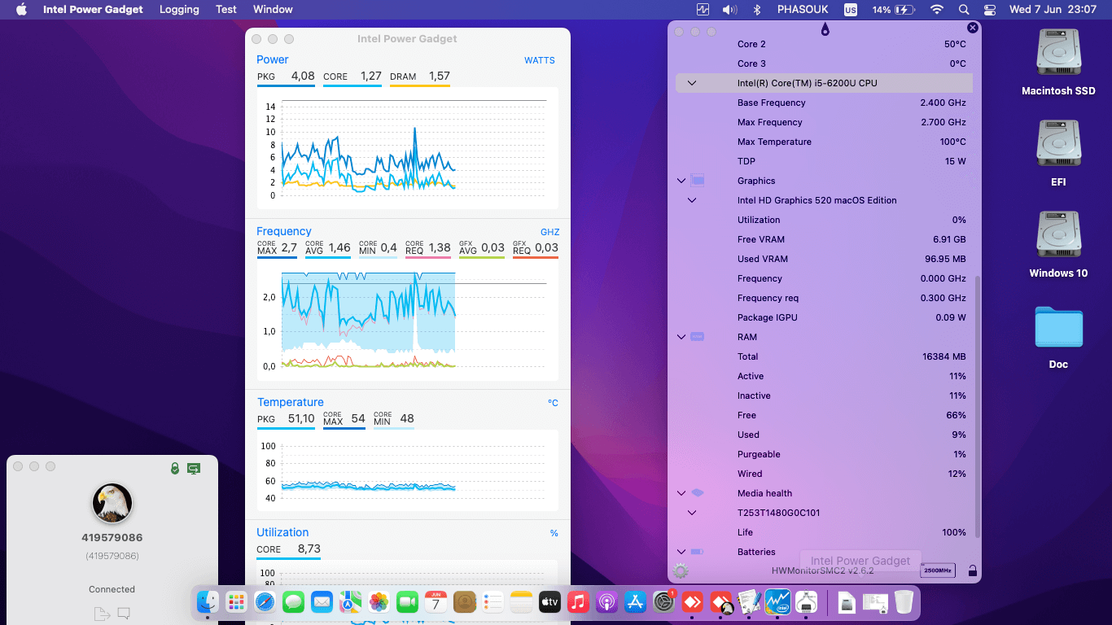Screen dimensions: 1112x625
Task: Toggle the padlock at the bottom of HWMonitorSMC2
Action: click(x=972, y=570)
